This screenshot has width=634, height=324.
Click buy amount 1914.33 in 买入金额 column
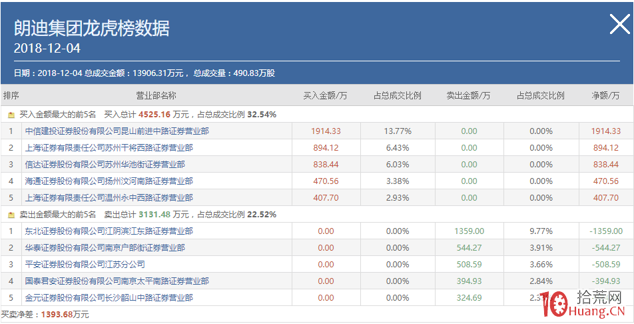[326, 131]
